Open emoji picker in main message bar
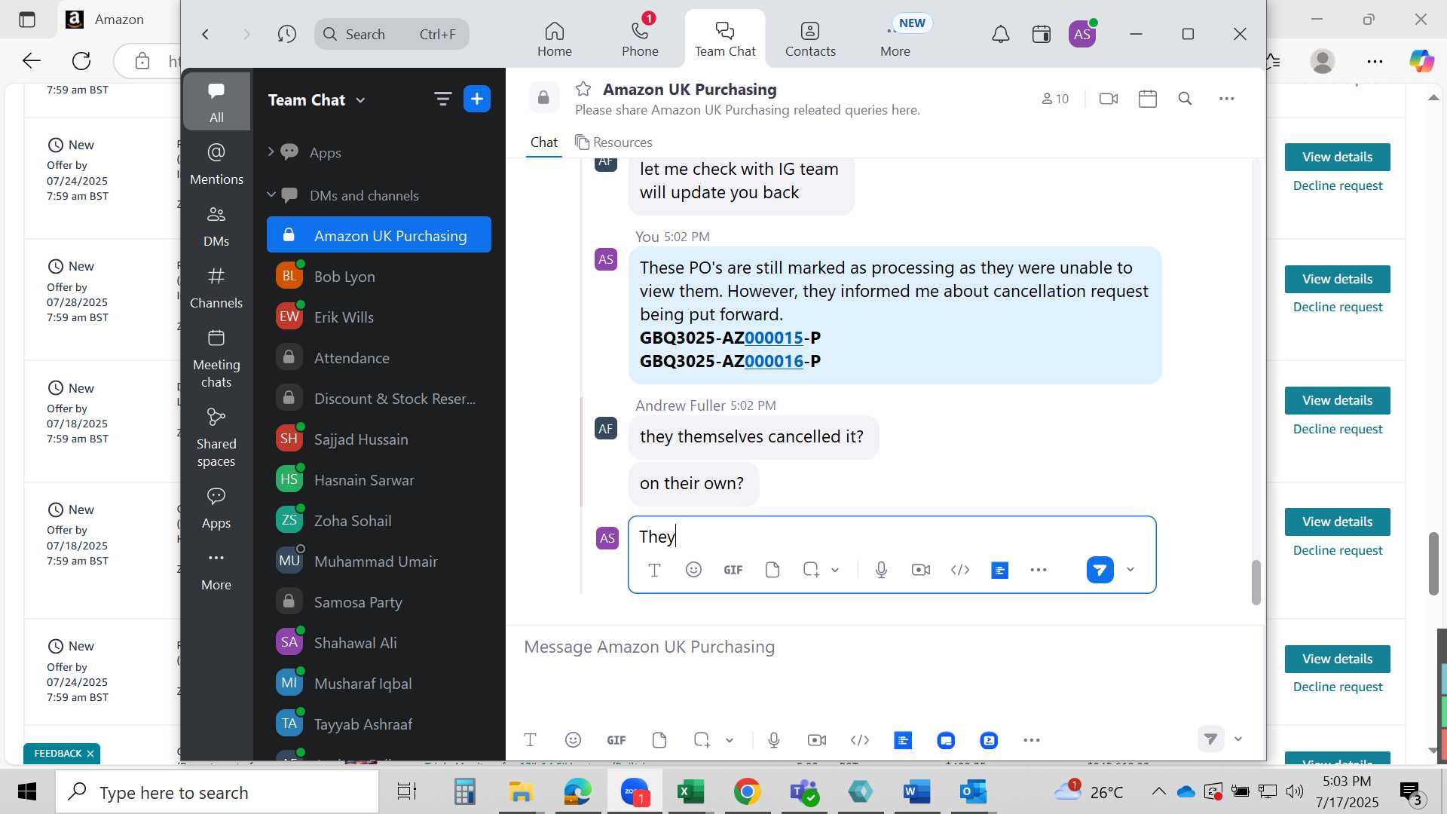The height and width of the screenshot is (814, 1447). tap(573, 740)
